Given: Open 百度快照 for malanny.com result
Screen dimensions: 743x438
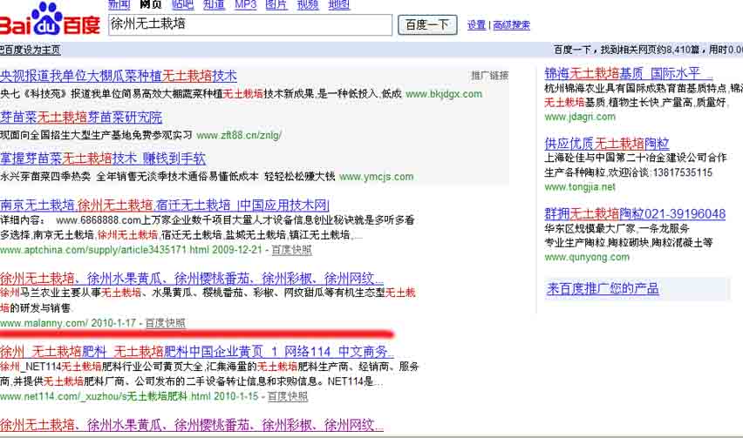Looking at the screenshot, I should 165,323.
